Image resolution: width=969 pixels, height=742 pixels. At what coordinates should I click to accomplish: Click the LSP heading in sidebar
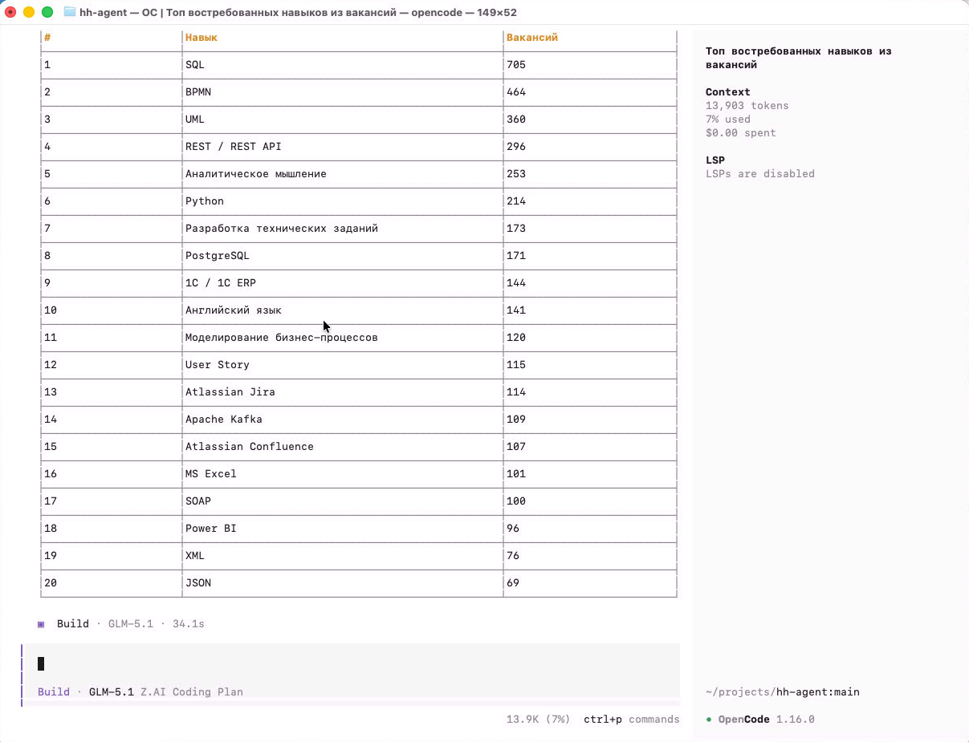pos(715,160)
